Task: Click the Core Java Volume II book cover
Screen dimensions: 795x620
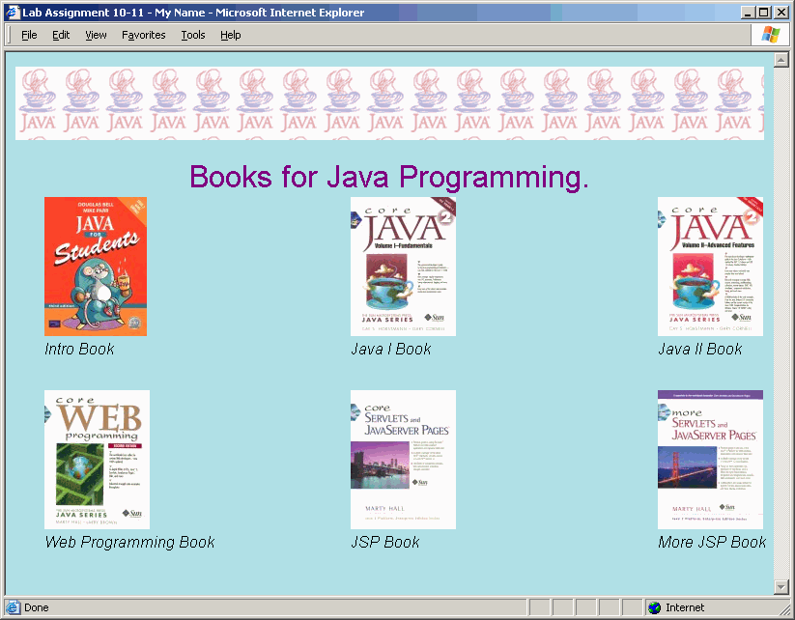Action: 710,267
